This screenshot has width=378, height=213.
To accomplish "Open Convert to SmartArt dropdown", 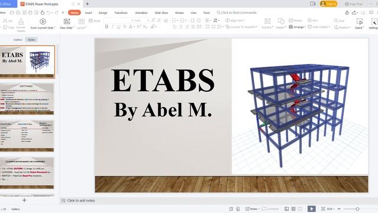I will coord(242,27).
